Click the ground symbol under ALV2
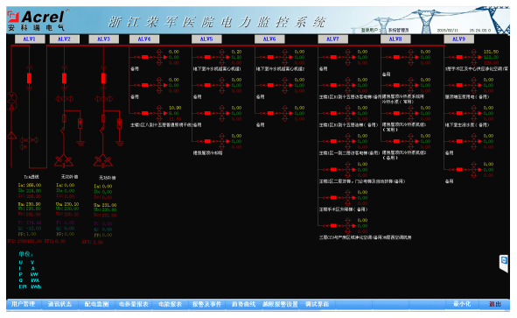This screenshot has height=318, width=517. pyautogui.click(x=80, y=143)
